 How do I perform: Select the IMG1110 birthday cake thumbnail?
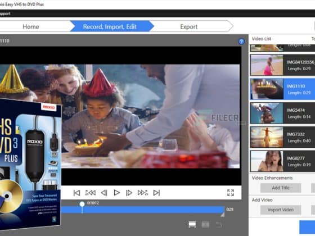pos(267,89)
